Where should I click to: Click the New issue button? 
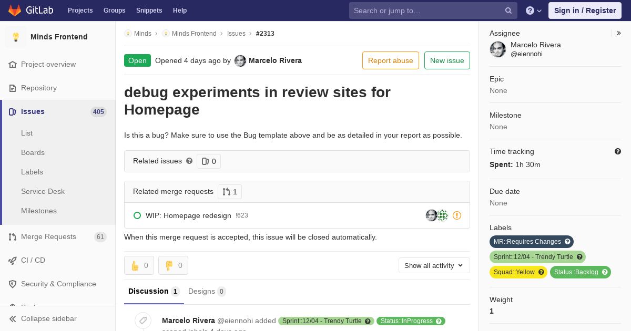click(447, 60)
